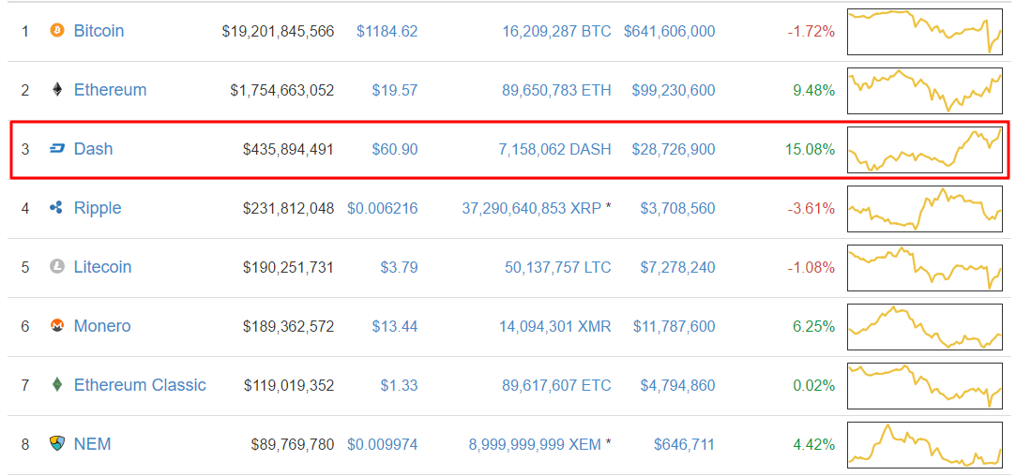This screenshot has width=1016, height=476.
Task: Click Ethereum volume $99,230,600
Action: [674, 90]
